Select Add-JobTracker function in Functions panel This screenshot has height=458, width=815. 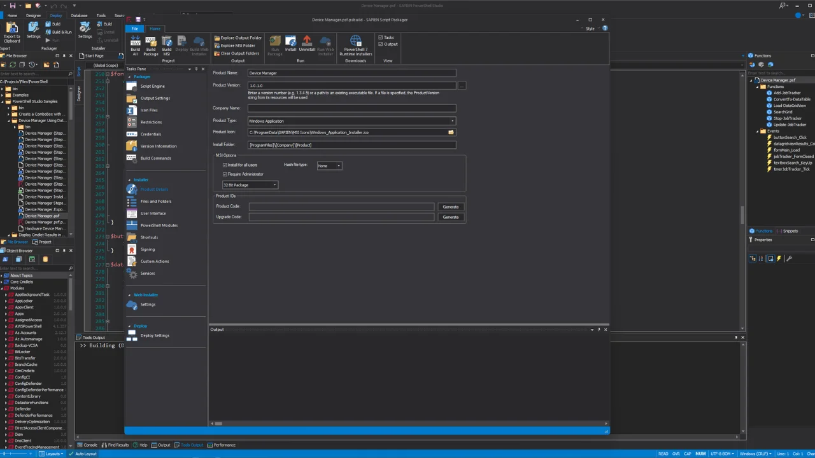[787, 93]
